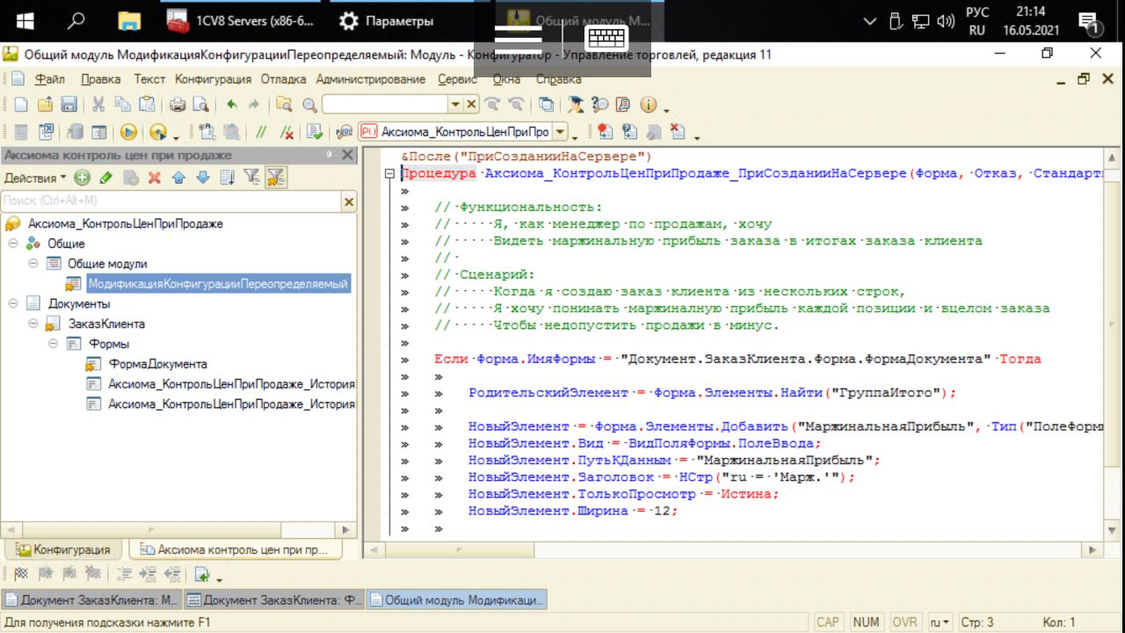Comment selected lines with the green // icon
The image size is (1125, 633).
[261, 132]
